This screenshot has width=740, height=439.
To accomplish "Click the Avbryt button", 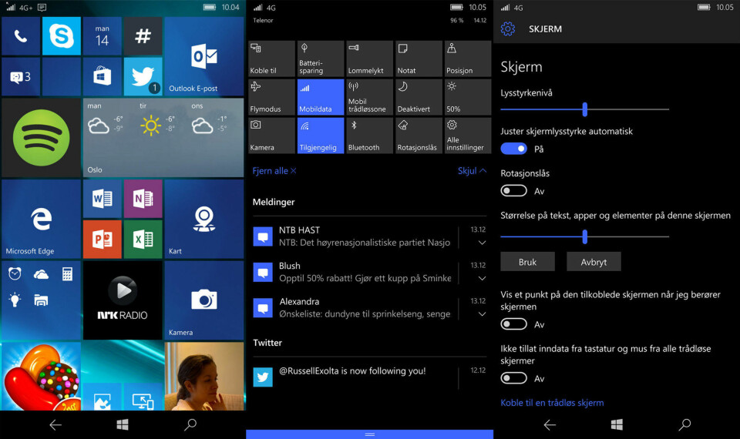I will [x=594, y=262].
